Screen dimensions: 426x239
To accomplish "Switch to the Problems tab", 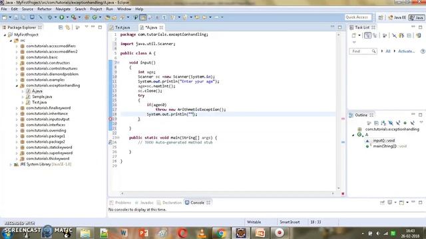I will click(x=120, y=202).
